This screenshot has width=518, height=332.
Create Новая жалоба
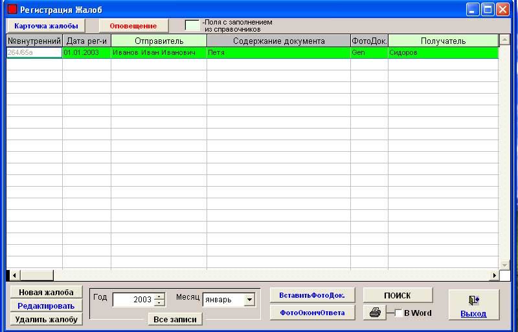coord(46,293)
